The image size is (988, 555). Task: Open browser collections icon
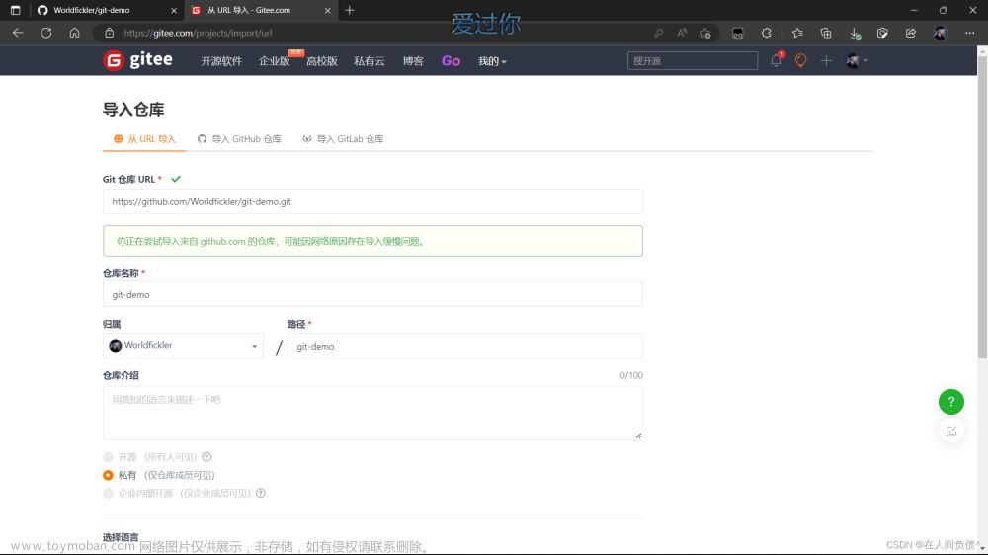tap(826, 33)
